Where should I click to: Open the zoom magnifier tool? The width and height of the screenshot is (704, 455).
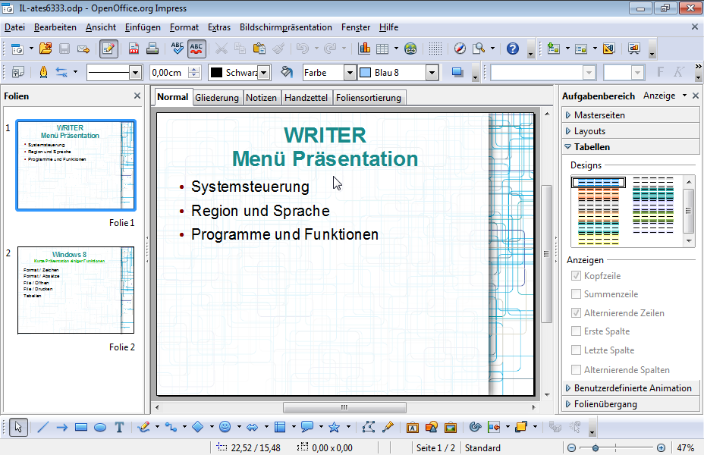pyautogui.click(x=479, y=49)
